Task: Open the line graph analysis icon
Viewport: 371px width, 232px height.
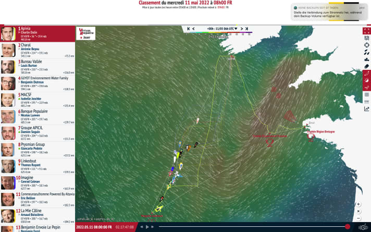Action: pyautogui.click(x=366, y=109)
